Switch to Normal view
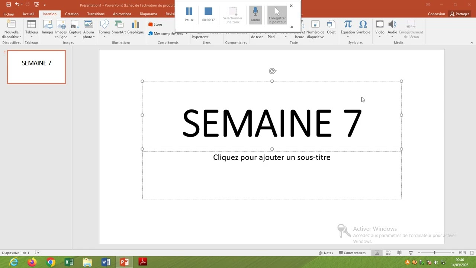476x268 pixels. coord(377,253)
